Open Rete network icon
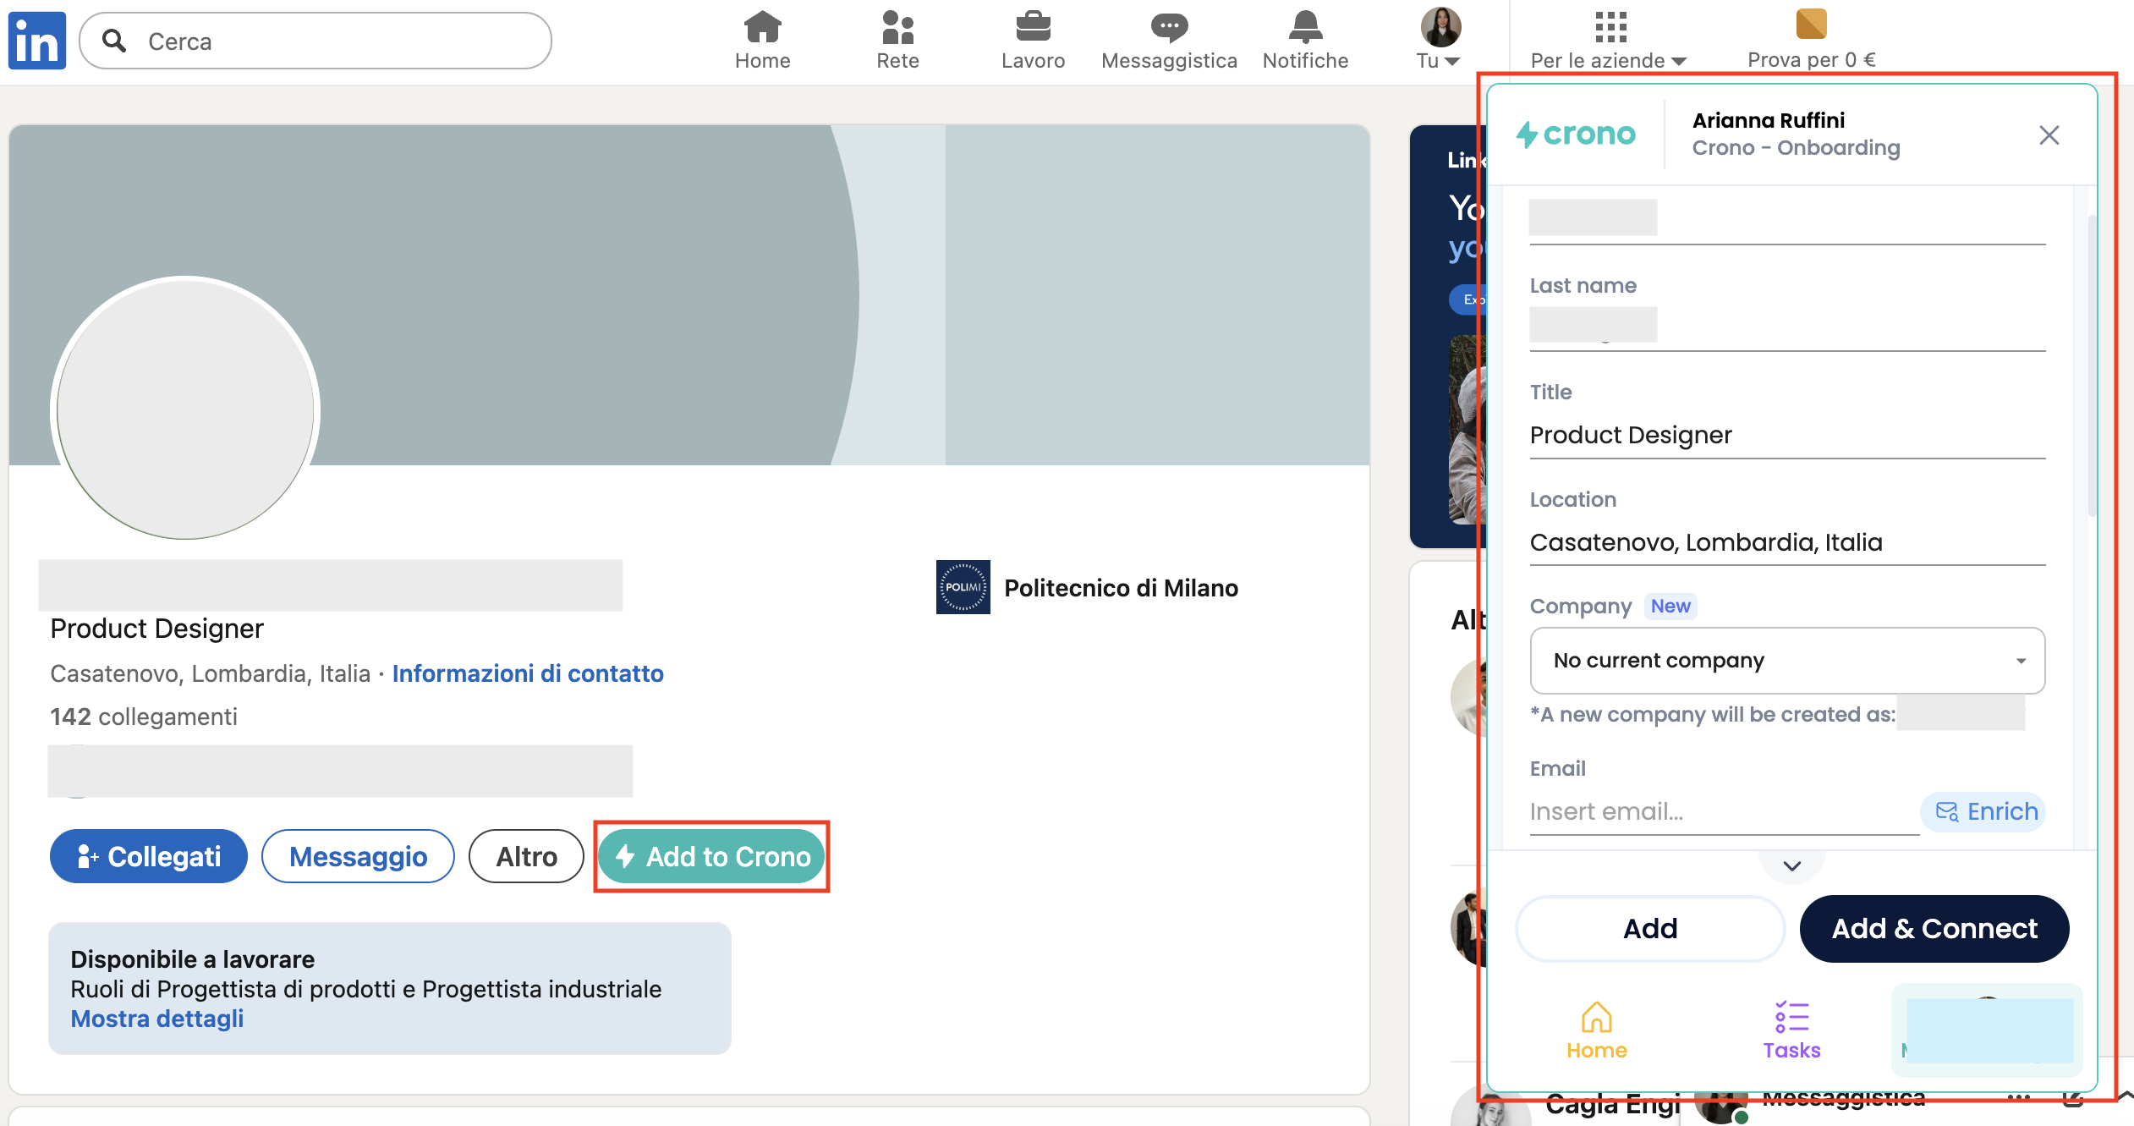Screen dimensions: 2134x1126 [x=897, y=28]
